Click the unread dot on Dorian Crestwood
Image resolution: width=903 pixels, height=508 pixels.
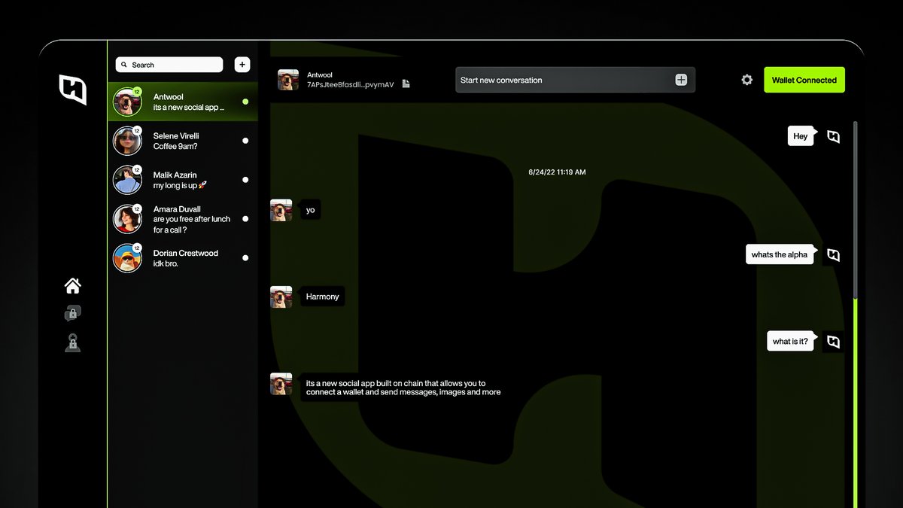point(245,258)
